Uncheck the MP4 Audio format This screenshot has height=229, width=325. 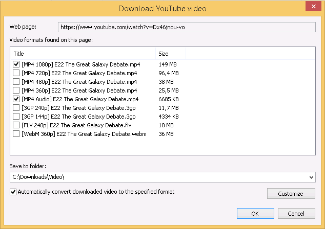[16, 99]
